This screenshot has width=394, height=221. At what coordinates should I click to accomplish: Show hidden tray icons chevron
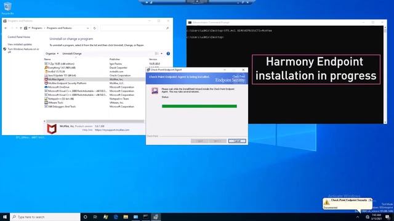358,217
